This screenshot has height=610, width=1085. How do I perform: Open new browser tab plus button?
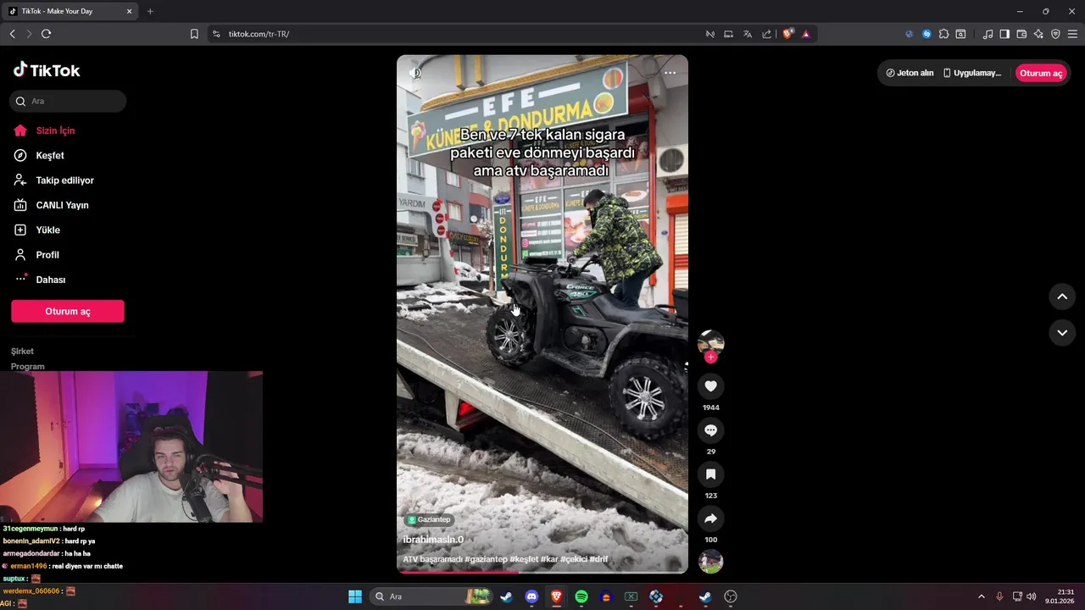[150, 11]
